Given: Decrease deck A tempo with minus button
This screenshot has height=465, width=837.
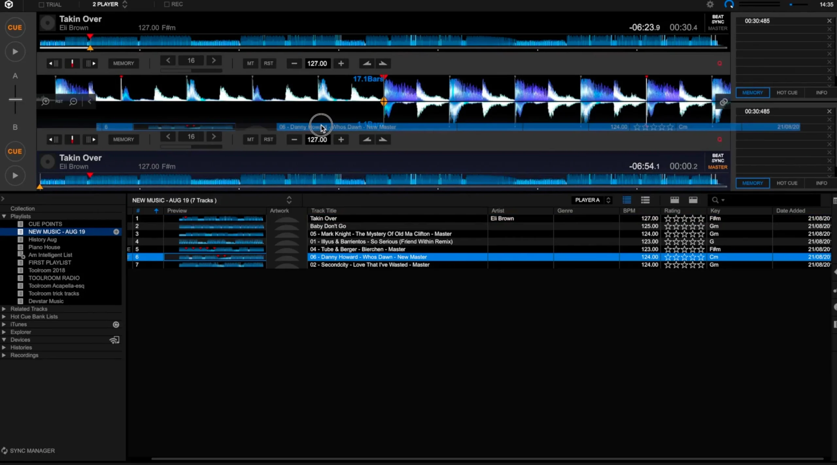Looking at the screenshot, I should pos(294,63).
